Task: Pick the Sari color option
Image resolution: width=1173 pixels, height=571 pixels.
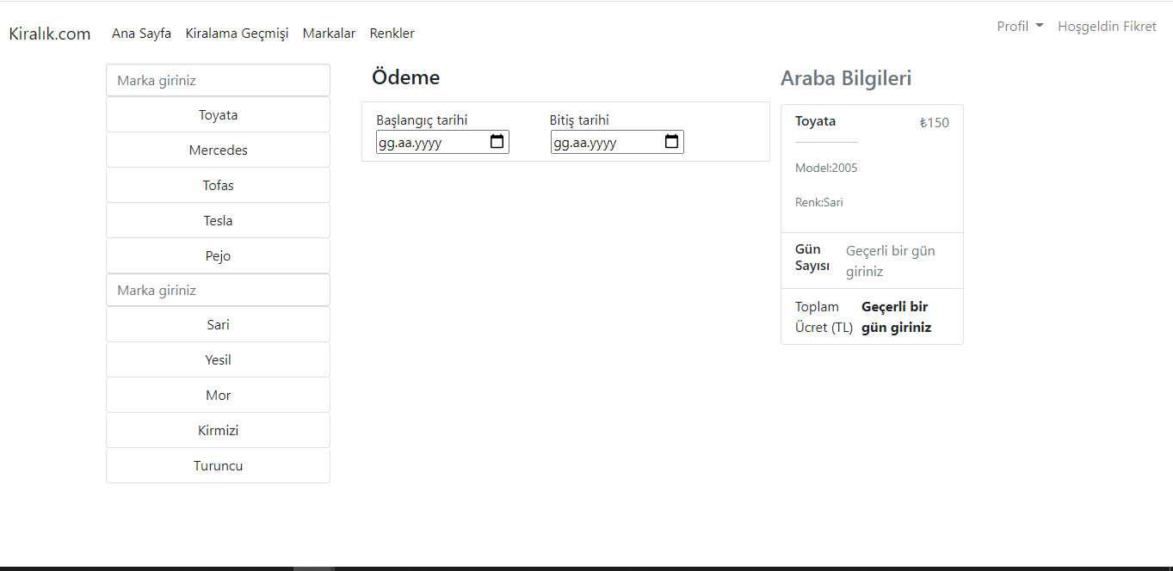Action: click(x=218, y=324)
